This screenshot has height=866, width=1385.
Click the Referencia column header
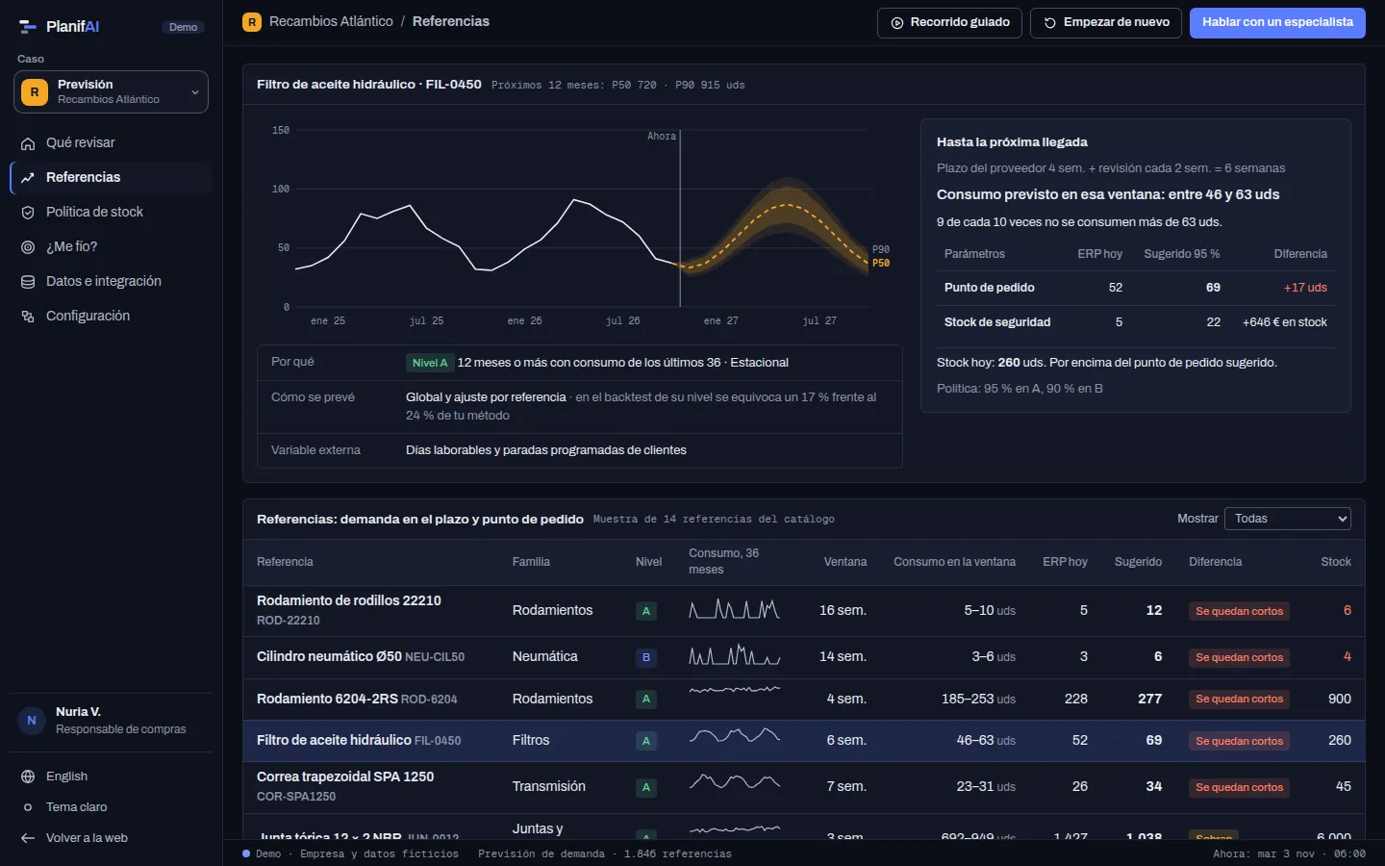[x=285, y=562]
